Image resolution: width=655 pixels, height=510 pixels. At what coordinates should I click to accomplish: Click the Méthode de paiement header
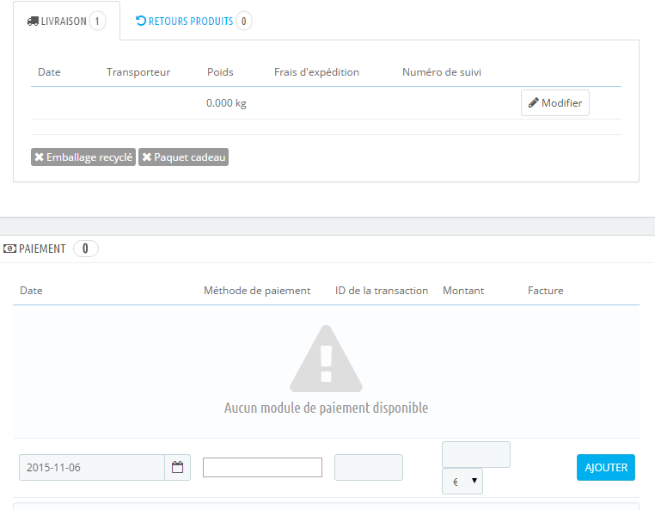click(257, 291)
